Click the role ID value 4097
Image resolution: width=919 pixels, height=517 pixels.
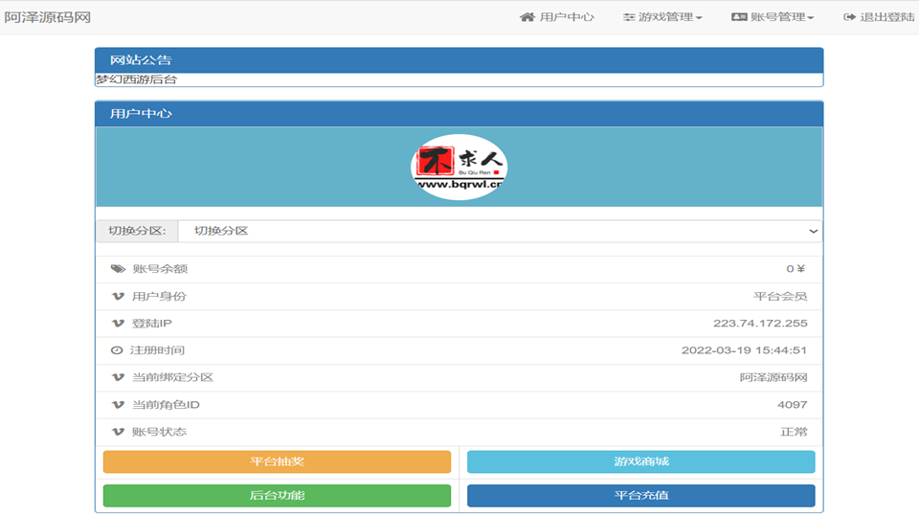pyautogui.click(x=793, y=404)
